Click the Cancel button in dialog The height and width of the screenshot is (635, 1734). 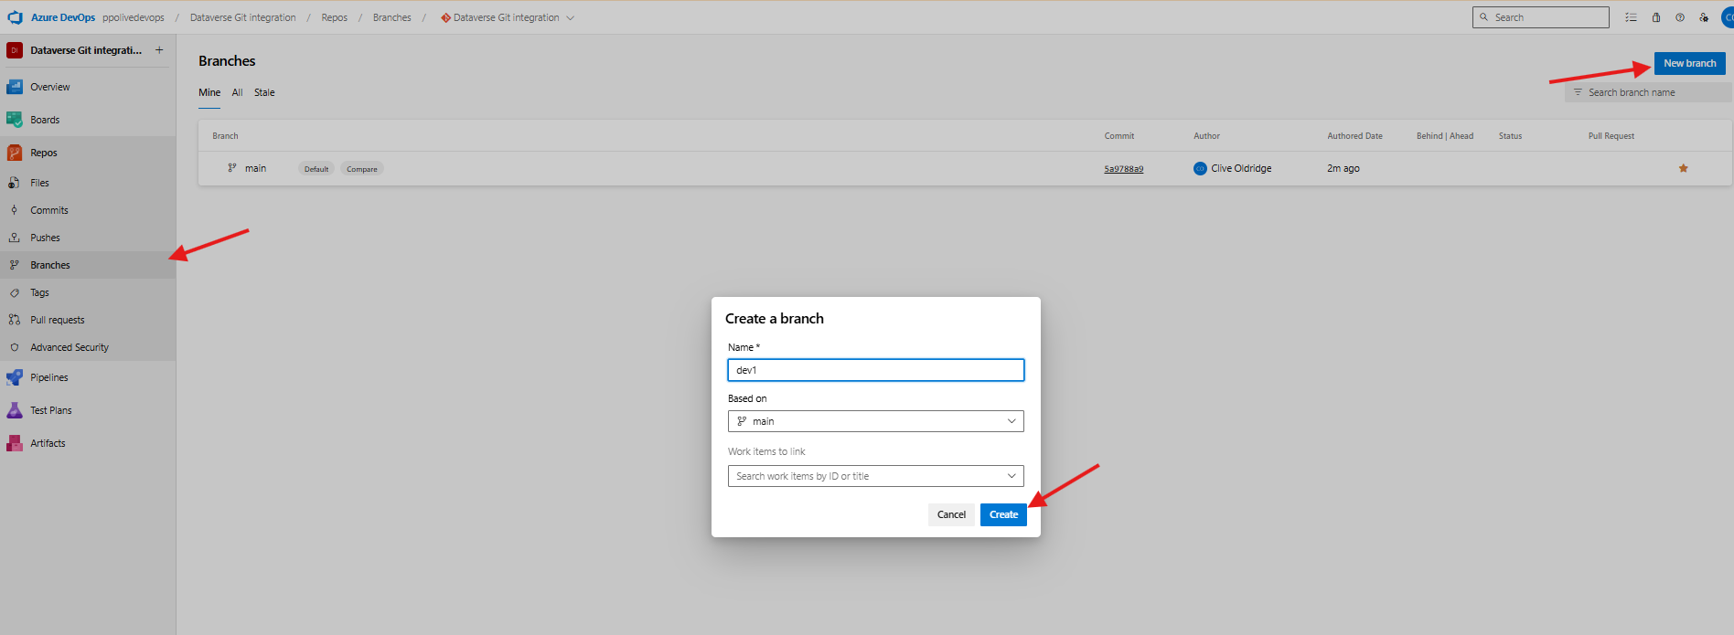point(951,514)
